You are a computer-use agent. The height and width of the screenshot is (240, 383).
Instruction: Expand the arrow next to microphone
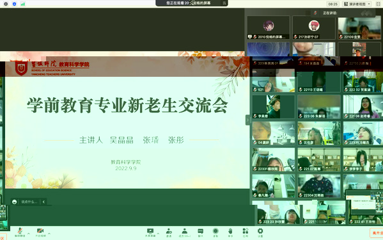(x=29, y=234)
